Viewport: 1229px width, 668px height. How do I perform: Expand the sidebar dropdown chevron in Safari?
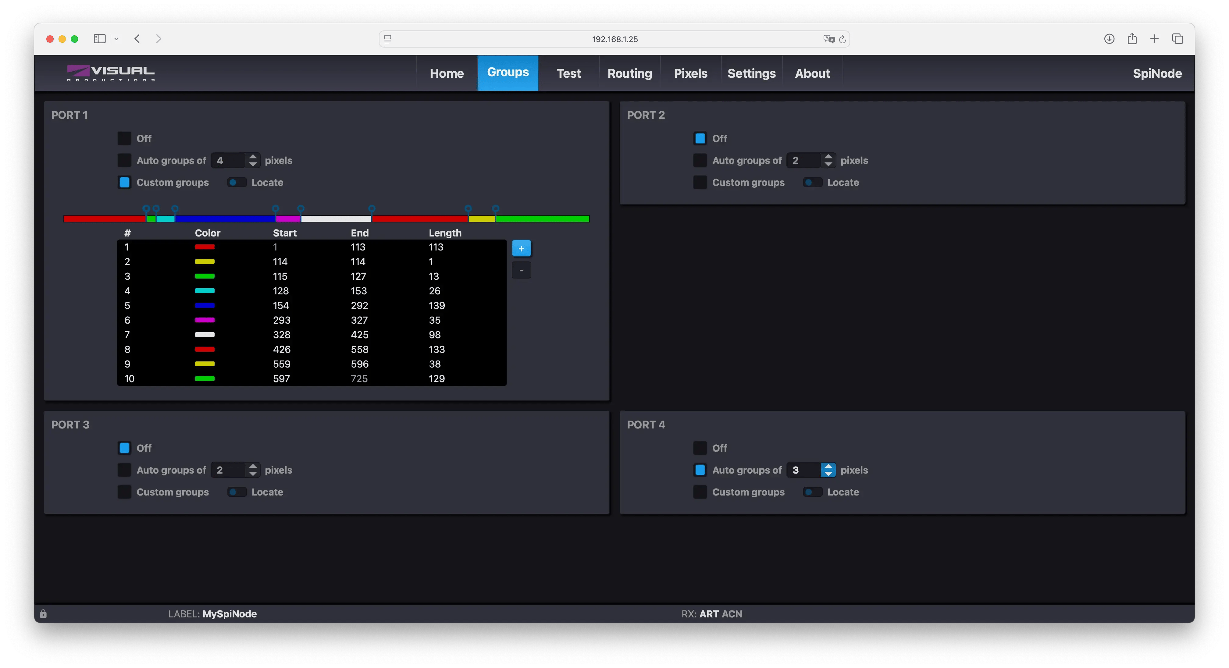(x=116, y=39)
